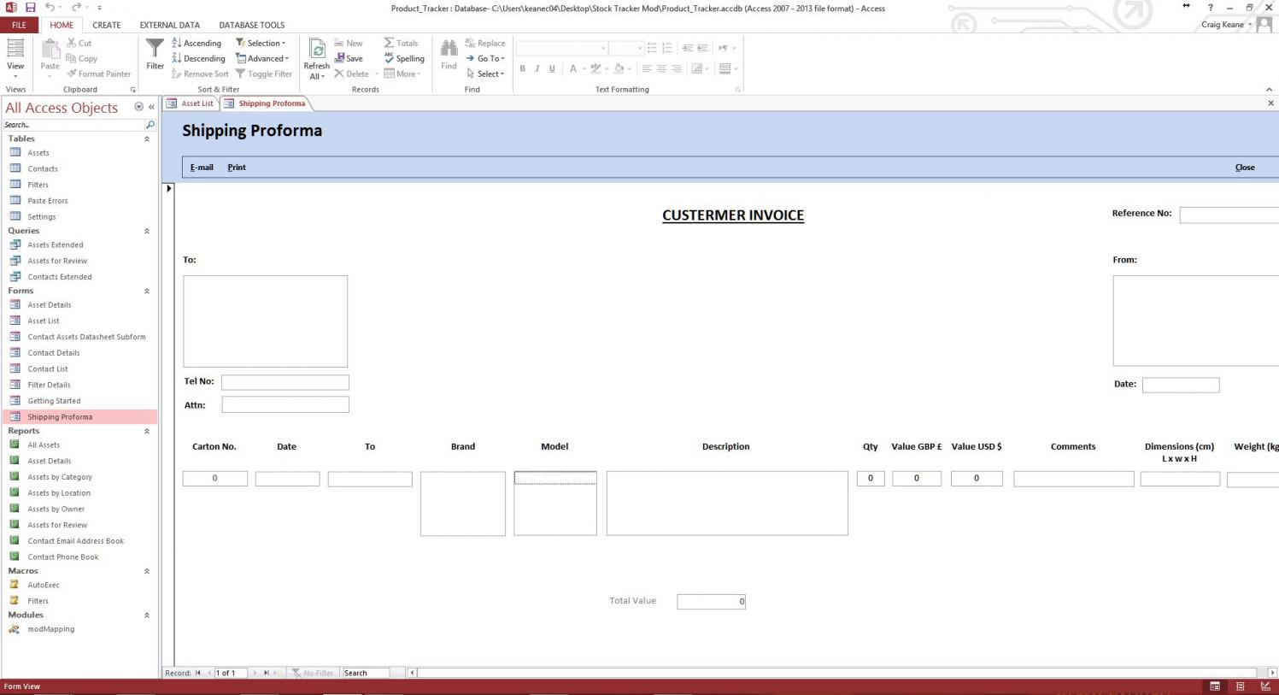Click the Reference No input field
The image size is (1279, 695).
(x=1229, y=215)
